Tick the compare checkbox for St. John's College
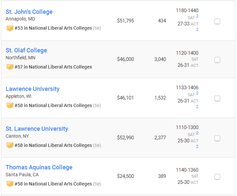The height and width of the screenshot is (196, 237). [x=217, y=21]
